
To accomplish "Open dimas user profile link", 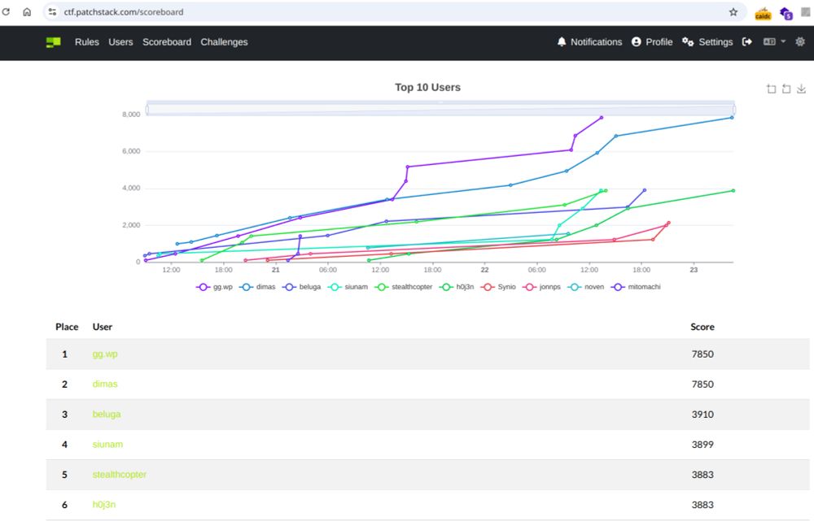I will point(105,384).
